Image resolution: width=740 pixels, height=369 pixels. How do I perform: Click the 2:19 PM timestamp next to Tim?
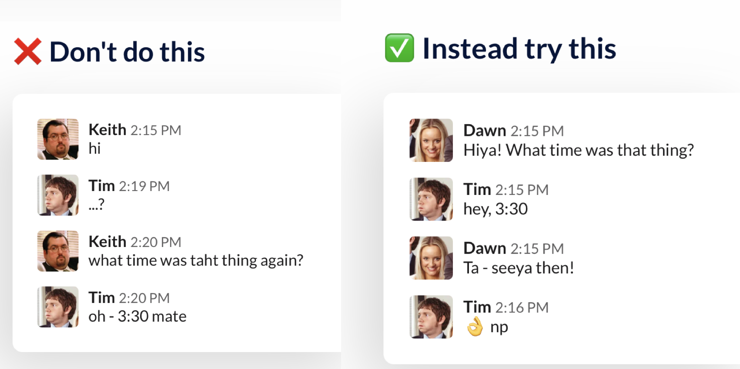(x=144, y=186)
